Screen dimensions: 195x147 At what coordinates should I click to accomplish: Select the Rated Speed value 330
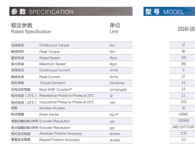pyautogui.click(x=183, y=58)
